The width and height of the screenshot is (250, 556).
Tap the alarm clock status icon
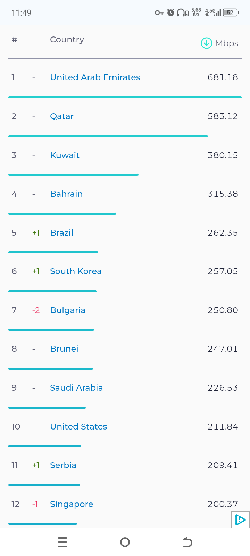(170, 13)
